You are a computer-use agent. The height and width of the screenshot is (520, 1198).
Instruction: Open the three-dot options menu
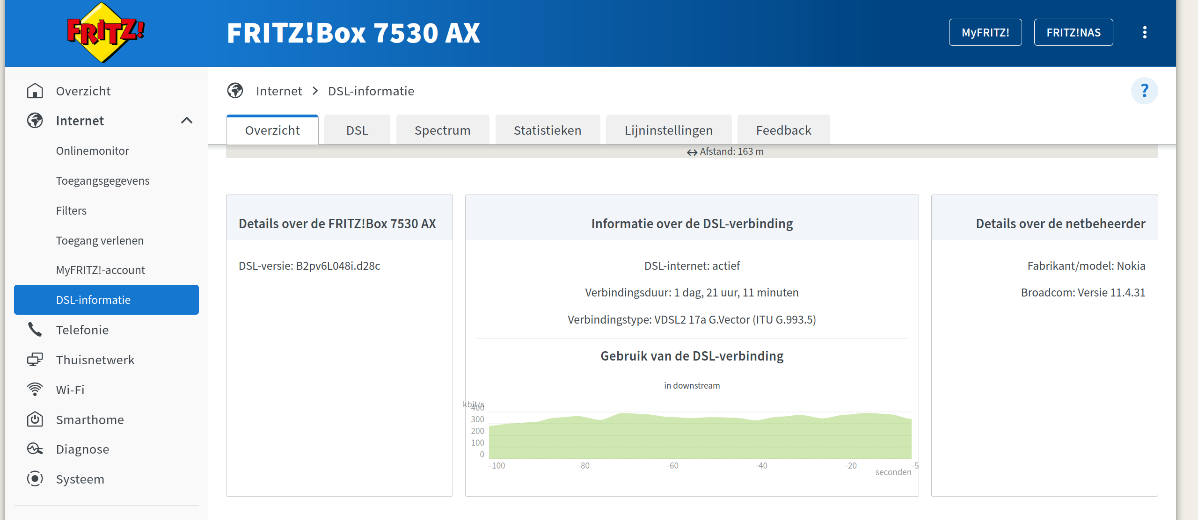click(1145, 33)
